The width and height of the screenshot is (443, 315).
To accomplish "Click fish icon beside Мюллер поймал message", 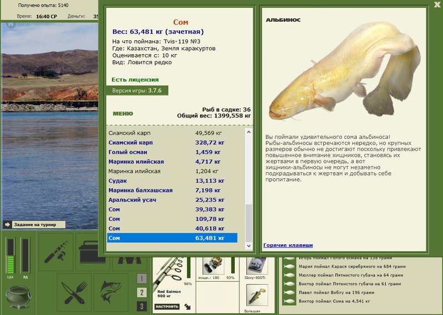I will click(x=289, y=275).
